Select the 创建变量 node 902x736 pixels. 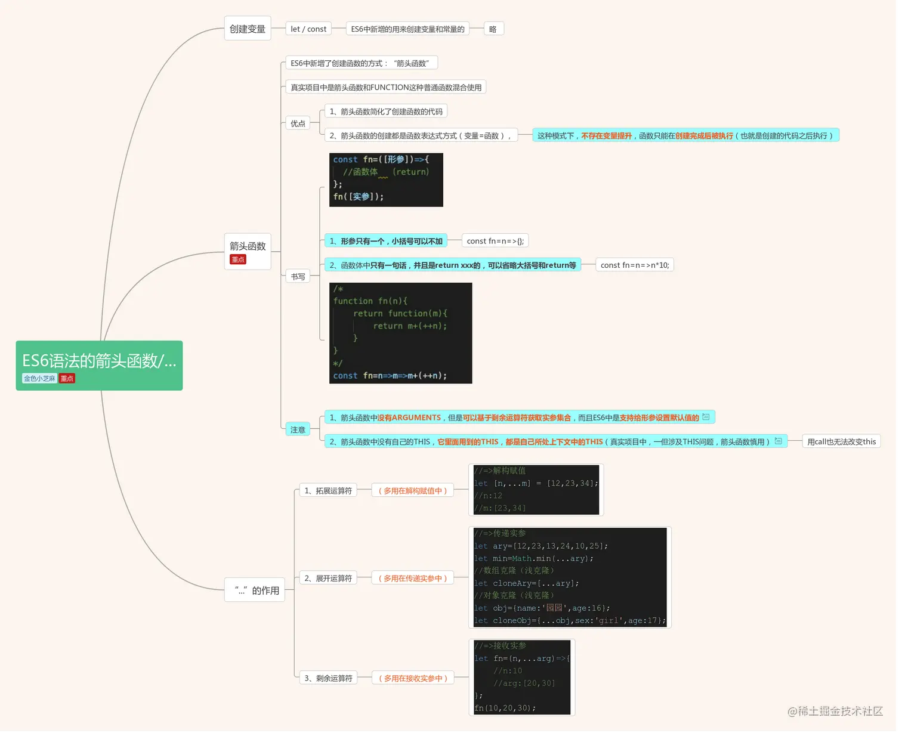248,29
